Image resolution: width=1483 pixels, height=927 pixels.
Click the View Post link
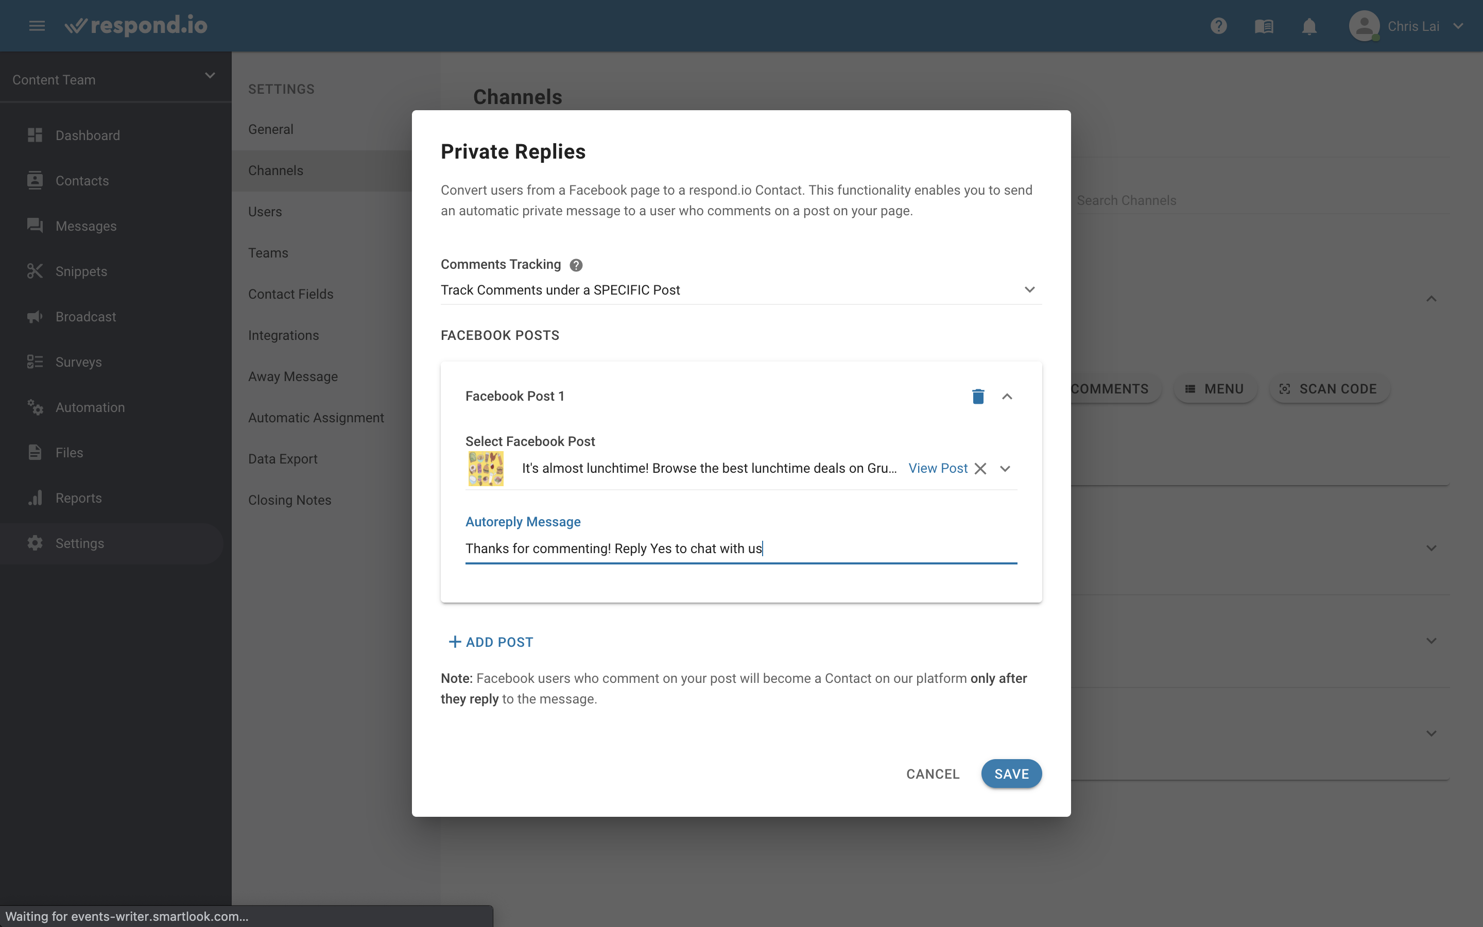coord(937,468)
